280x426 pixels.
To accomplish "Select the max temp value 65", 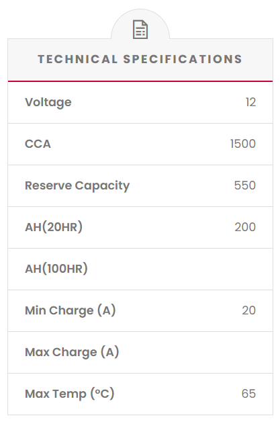I will [x=248, y=394].
